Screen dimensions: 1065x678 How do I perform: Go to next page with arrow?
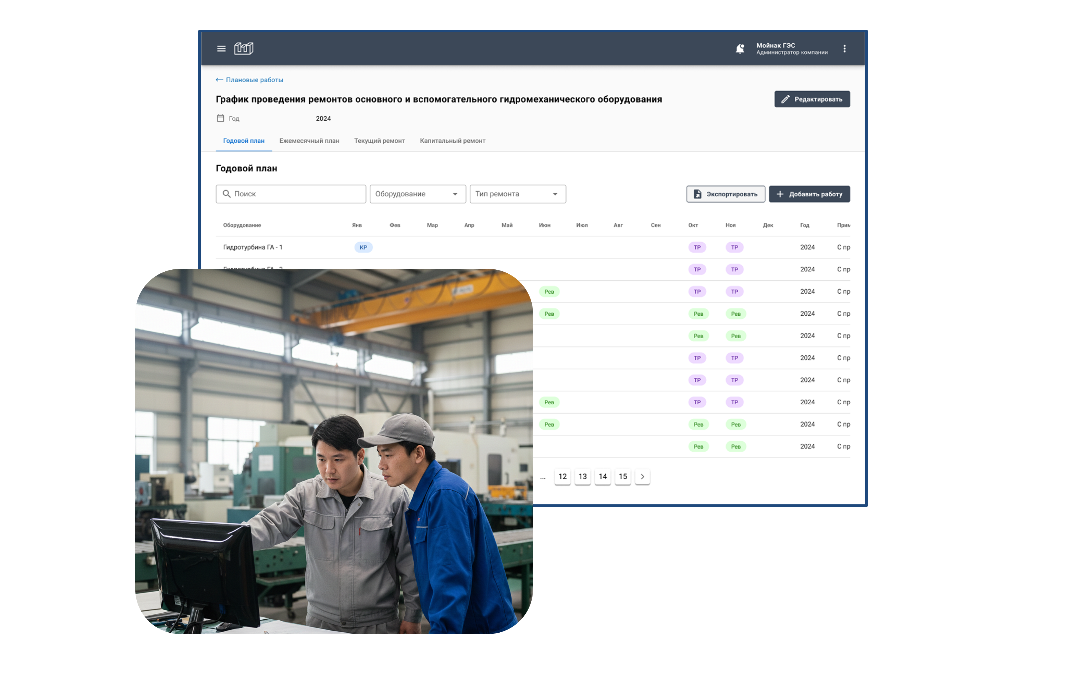point(642,476)
